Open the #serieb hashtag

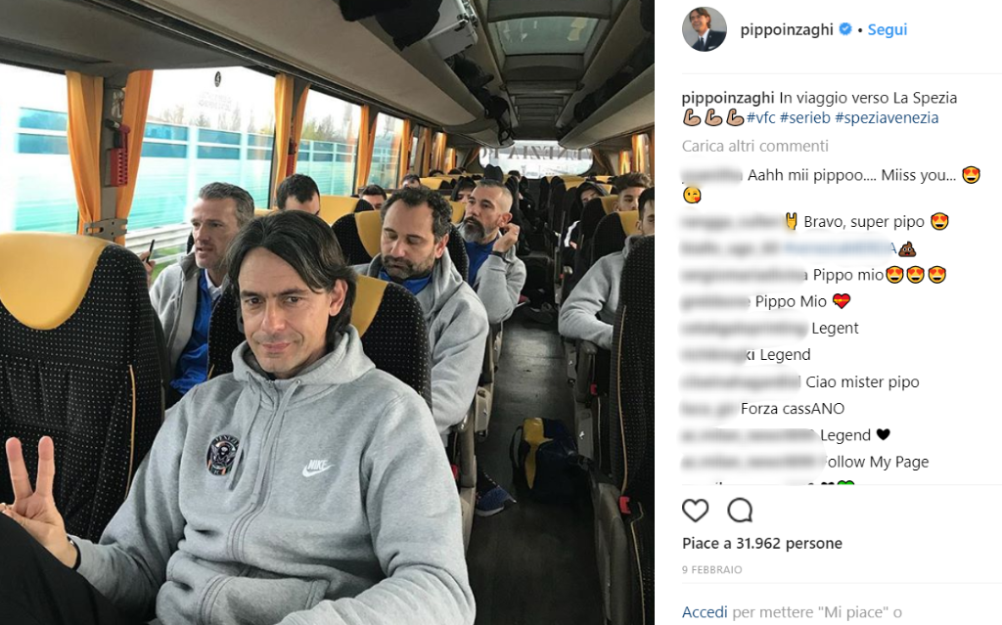pyautogui.click(x=804, y=117)
